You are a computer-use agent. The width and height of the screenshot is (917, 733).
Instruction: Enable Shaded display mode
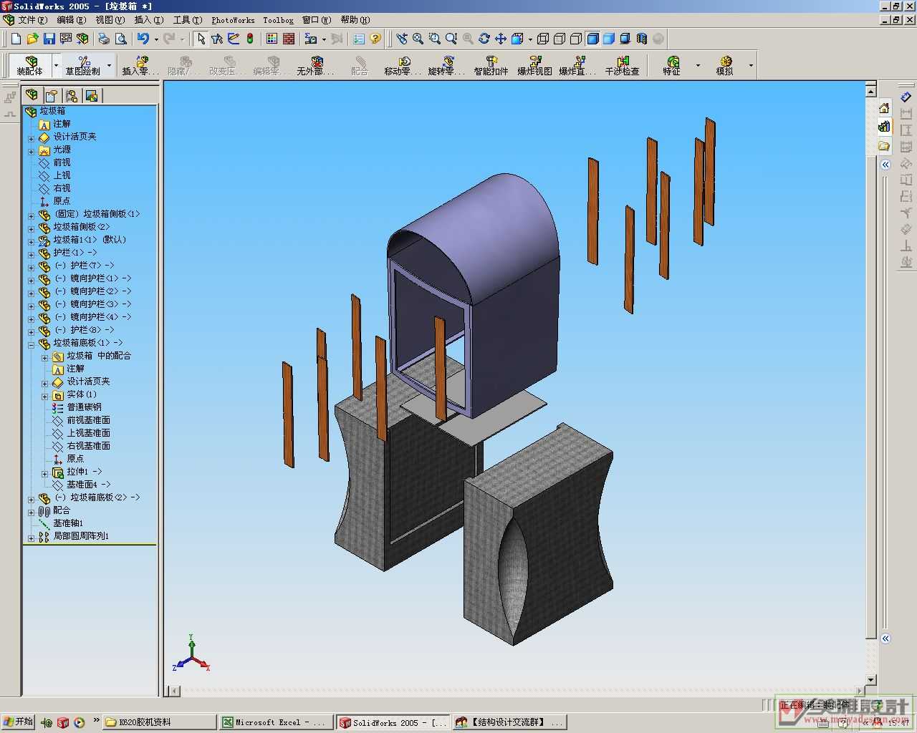coord(609,39)
